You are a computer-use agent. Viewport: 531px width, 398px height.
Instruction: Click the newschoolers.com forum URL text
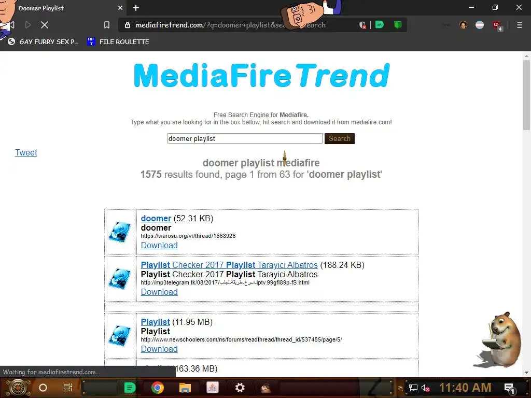pyautogui.click(x=242, y=339)
